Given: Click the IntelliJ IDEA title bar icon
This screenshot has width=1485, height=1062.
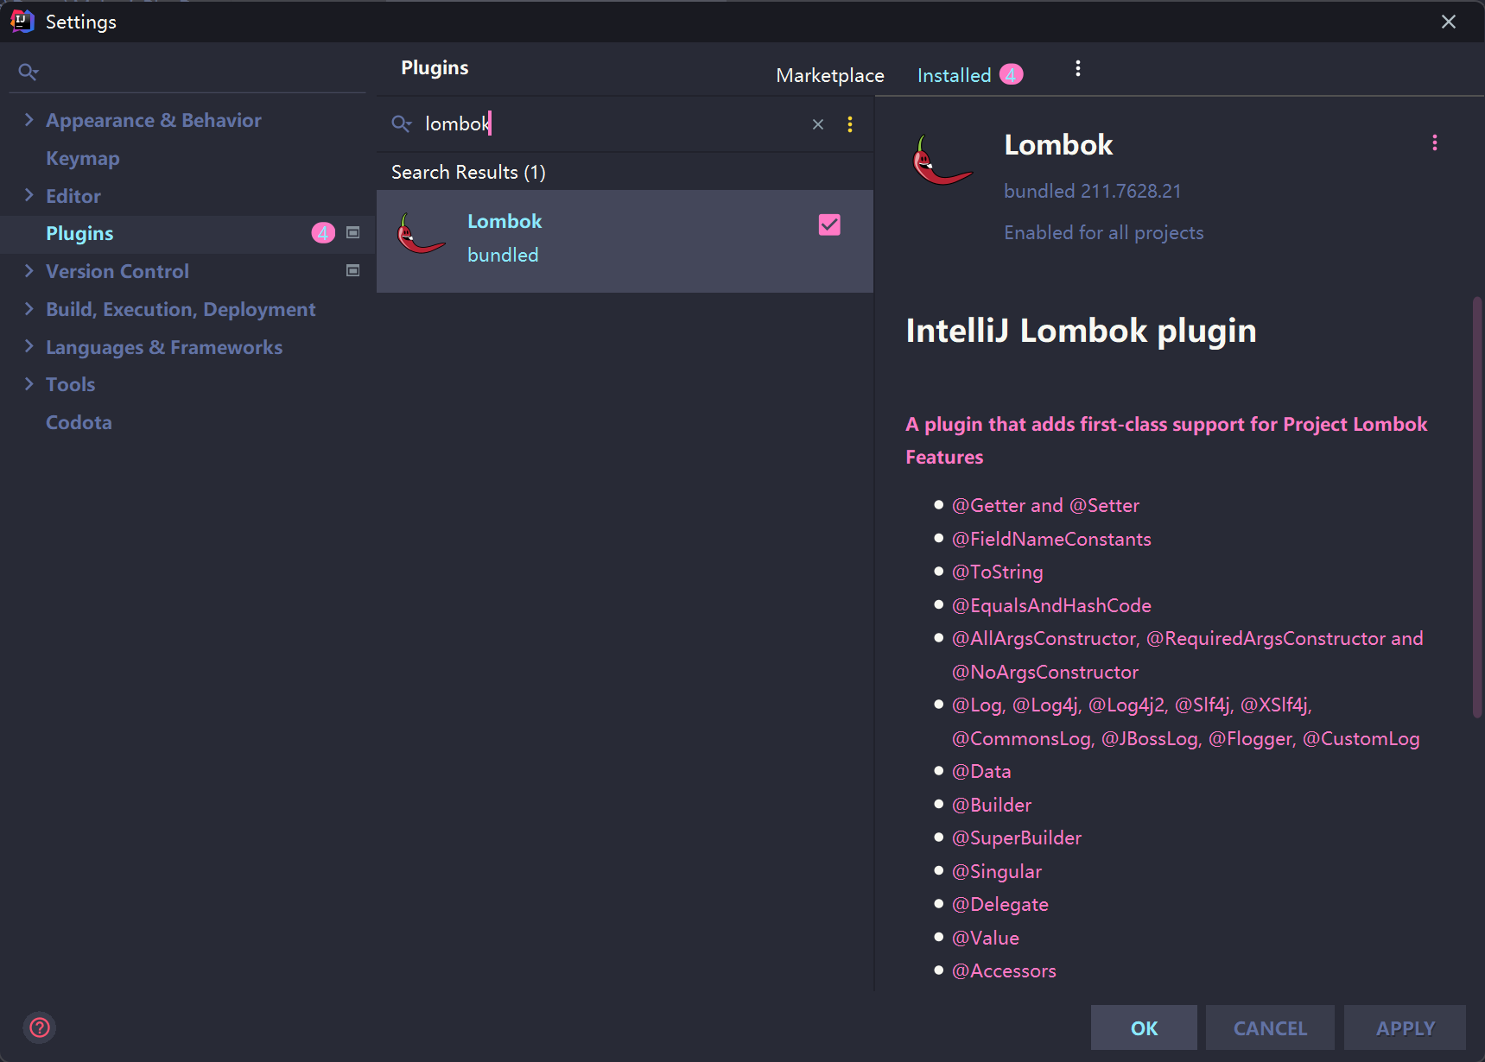Looking at the screenshot, I should tap(22, 21).
